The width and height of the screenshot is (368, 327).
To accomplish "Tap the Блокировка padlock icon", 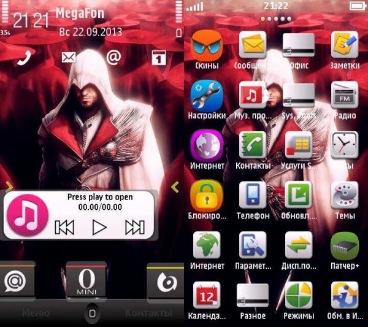I will click(207, 196).
